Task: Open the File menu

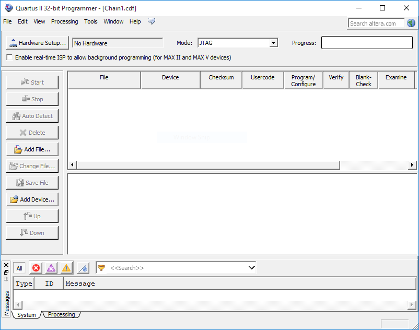Action: point(7,21)
